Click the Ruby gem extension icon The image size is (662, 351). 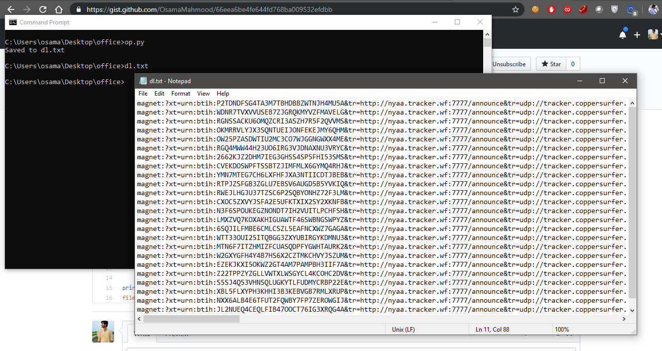click(583, 9)
